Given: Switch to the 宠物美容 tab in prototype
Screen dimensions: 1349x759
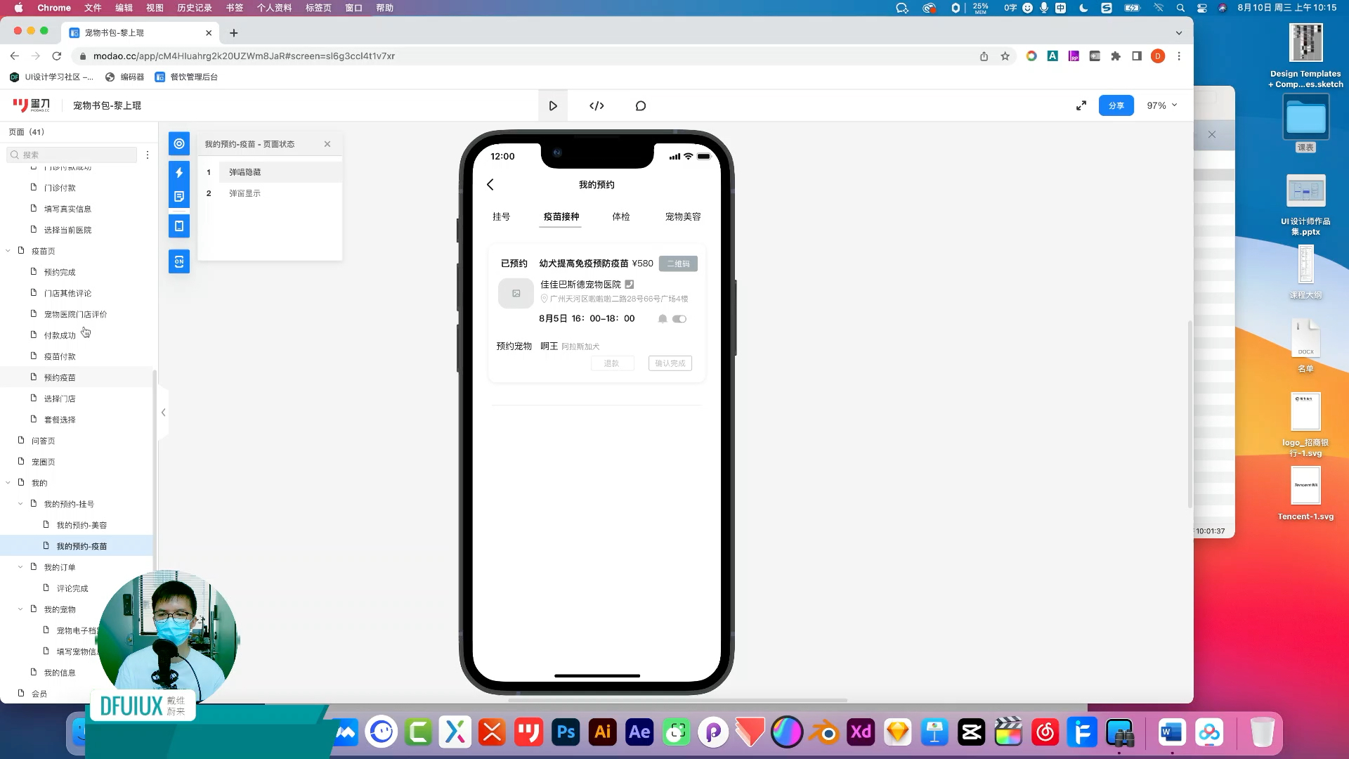Looking at the screenshot, I should pyautogui.click(x=683, y=217).
